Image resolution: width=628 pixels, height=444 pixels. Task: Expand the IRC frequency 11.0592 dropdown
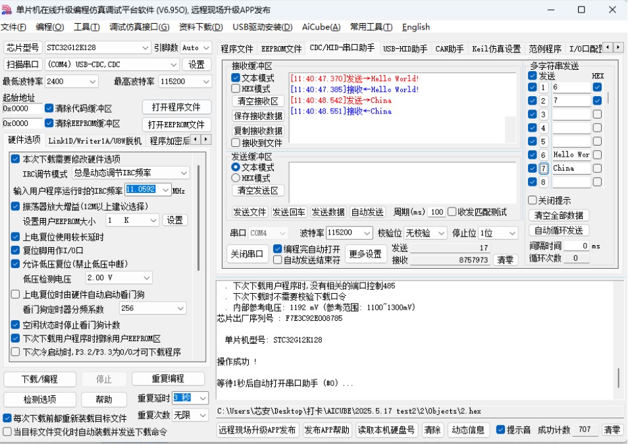click(166, 190)
